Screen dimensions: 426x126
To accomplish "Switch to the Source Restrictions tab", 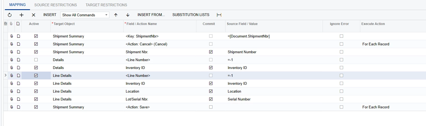I will click(56, 5).
